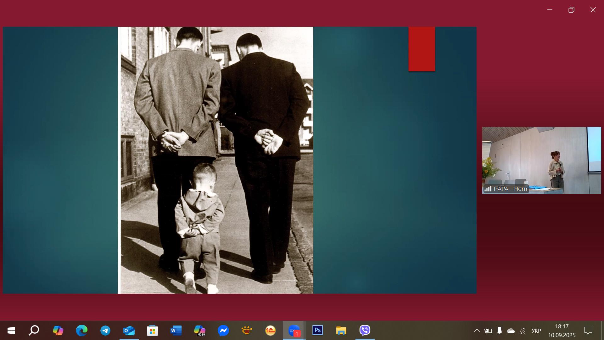This screenshot has height=340, width=604.
Task: Click the microphone icon in the system tray
Action: (x=499, y=331)
